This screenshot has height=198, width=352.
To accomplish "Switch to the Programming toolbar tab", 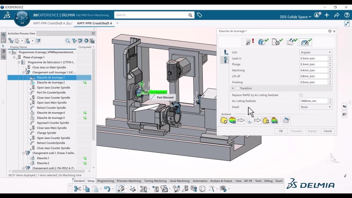I will coord(106,181).
